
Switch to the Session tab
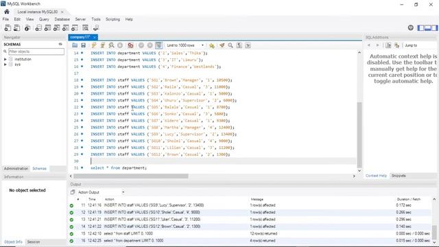pyautogui.click(x=34, y=242)
